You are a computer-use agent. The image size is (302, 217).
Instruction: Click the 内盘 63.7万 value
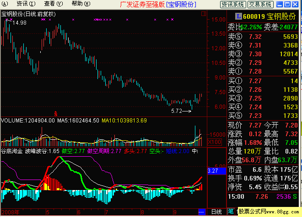288,160
